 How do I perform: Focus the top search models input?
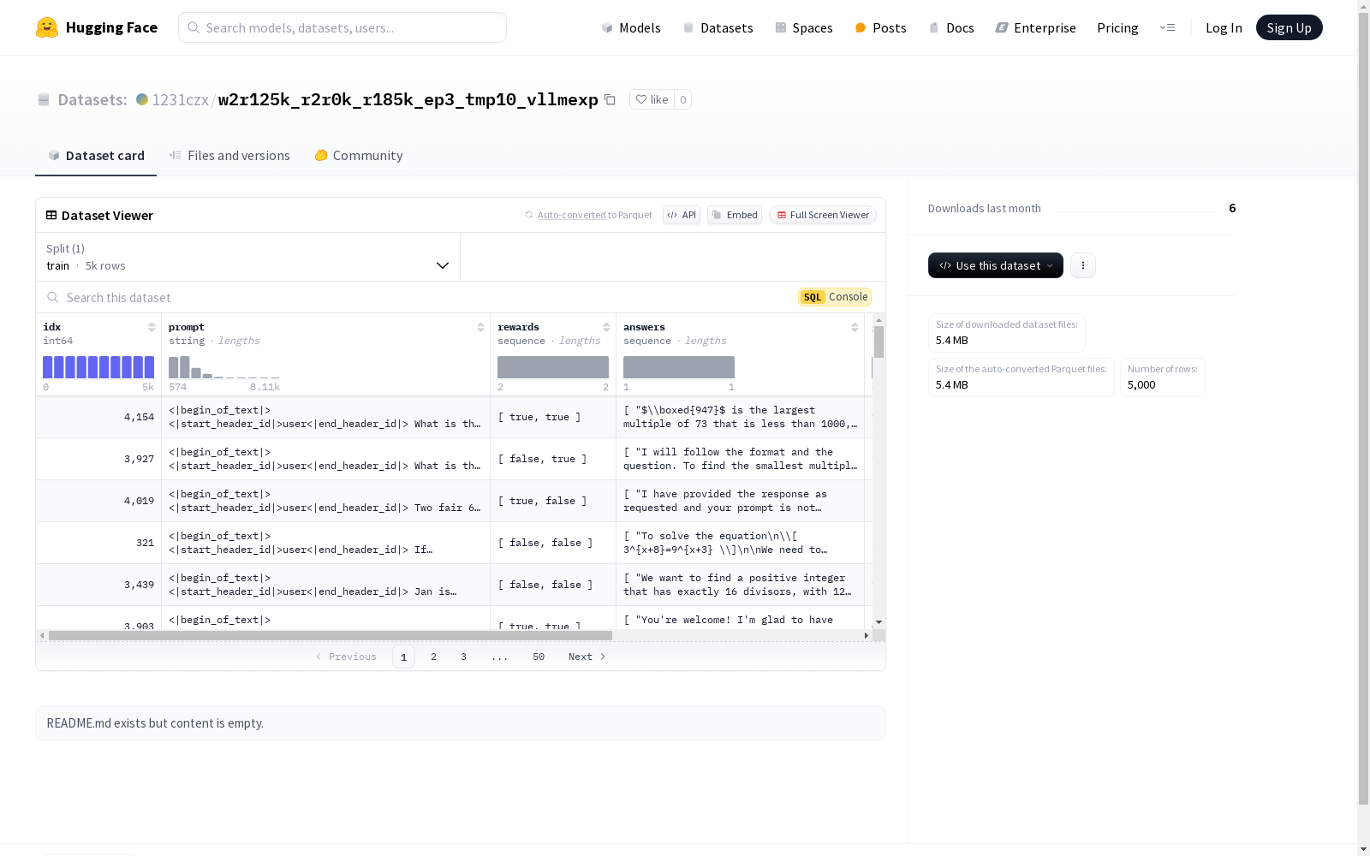pyautogui.click(x=342, y=27)
